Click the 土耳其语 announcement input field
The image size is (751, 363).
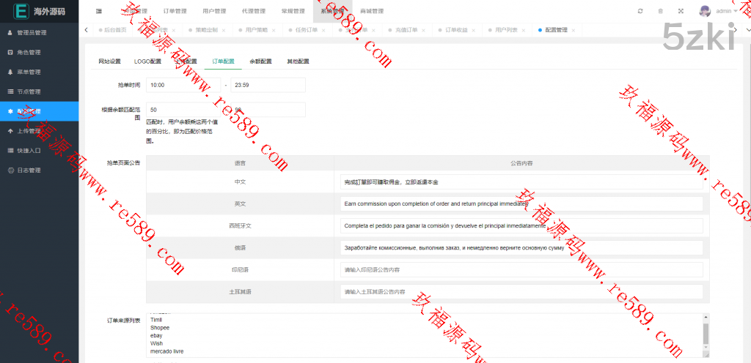pyautogui.click(x=520, y=292)
